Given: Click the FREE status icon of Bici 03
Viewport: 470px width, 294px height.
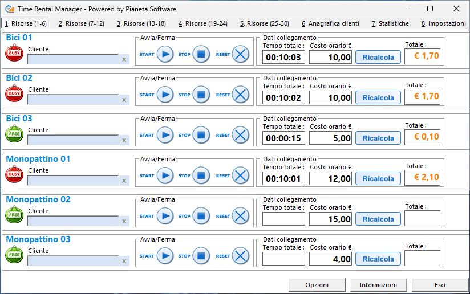Looking at the screenshot, I should click(14, 134).
